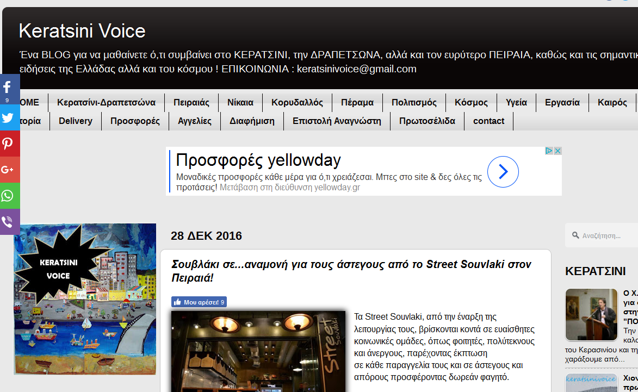Click the ΚΕΡΑΤΣΙΝΙ sidebar heading

[x=595, y=271]
